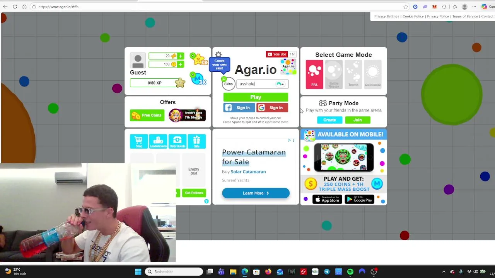
Task: Sign in with Facebook
Action: [x=239, y=108]
